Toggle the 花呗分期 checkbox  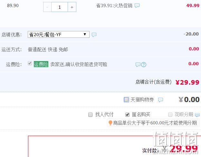point(170,114)
